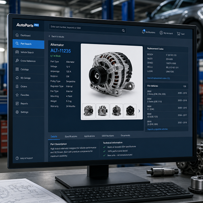
Task: Go to Catalogs section
Action: pyautogui.click(x=28, y=70)
